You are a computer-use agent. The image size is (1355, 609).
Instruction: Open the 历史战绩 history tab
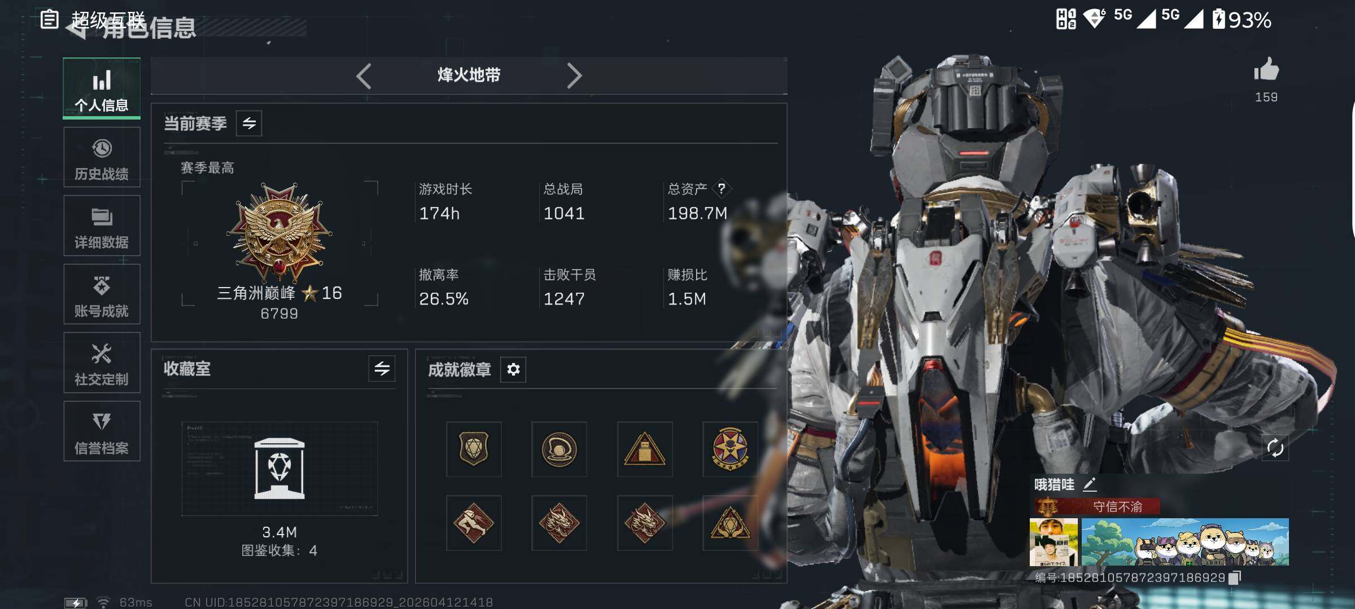coord(102,157)
